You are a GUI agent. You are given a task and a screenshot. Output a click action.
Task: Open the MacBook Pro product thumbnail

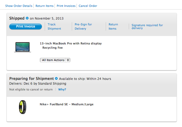(23, 47)
